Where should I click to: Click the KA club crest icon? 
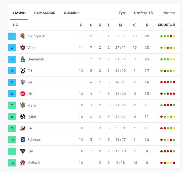[x=23, y=82]
